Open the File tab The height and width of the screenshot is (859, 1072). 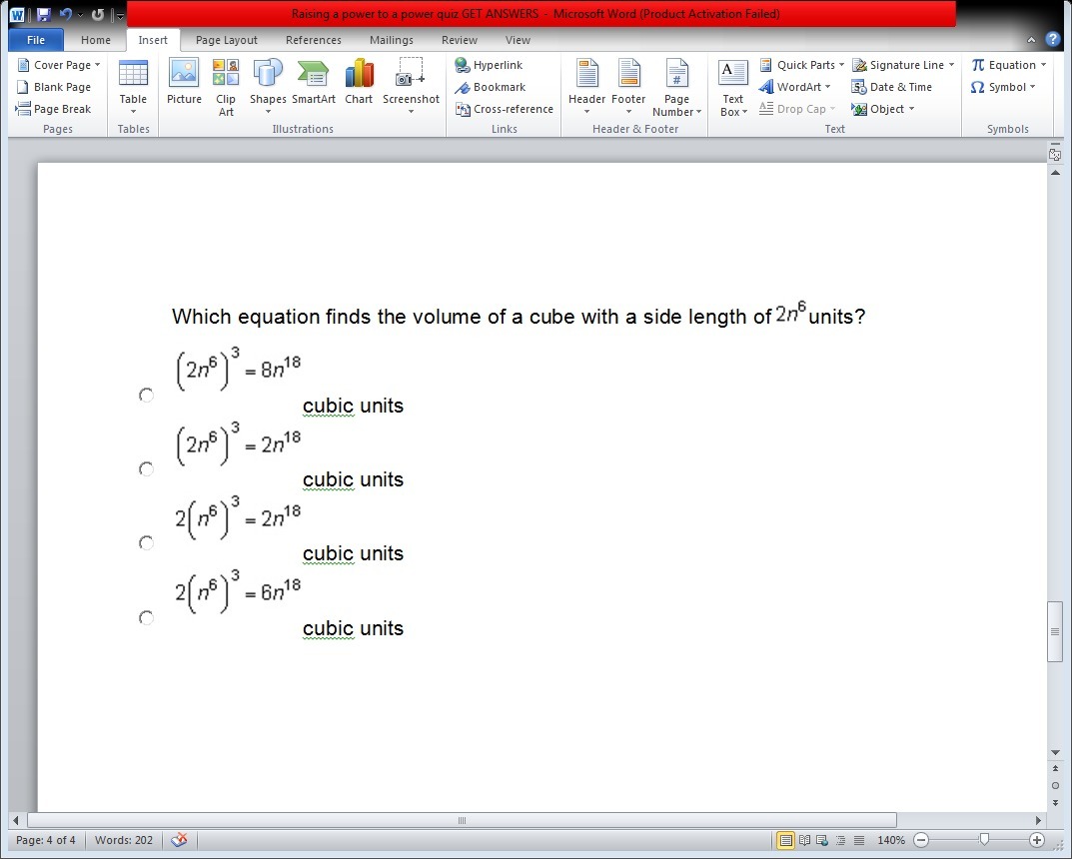36,40
